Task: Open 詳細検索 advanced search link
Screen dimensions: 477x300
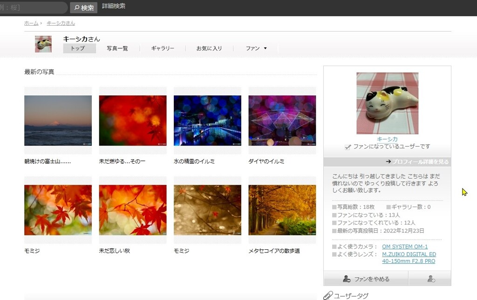Action: (114, 7)
